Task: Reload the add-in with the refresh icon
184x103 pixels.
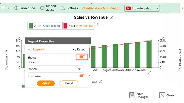Action: click(42, 8)
